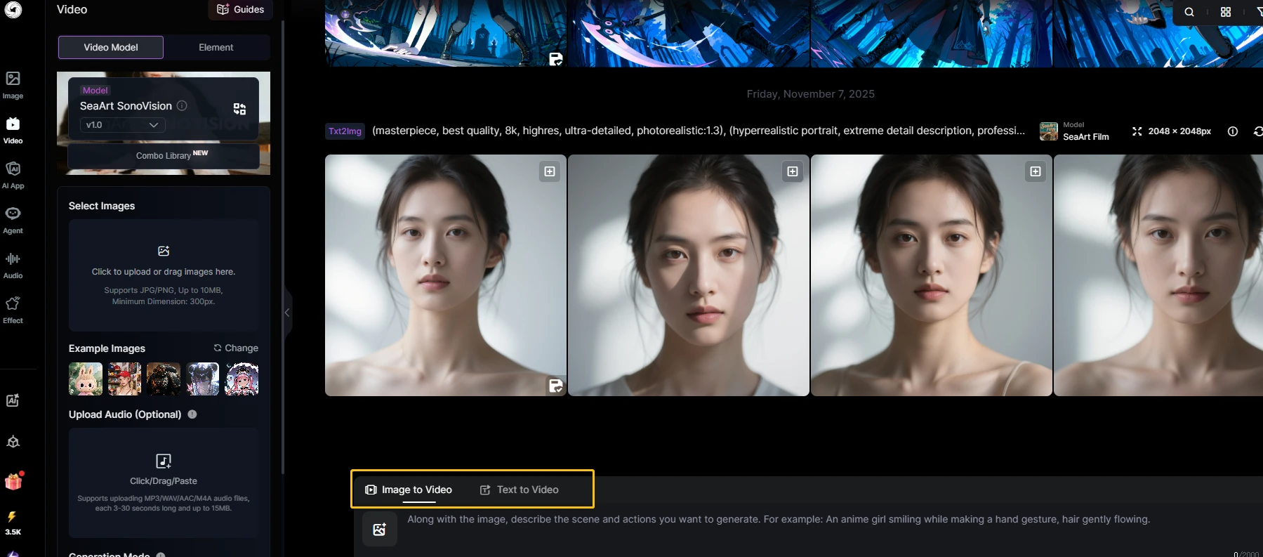Screen dimensions: 1263x557
Task: Open the Audio sidebar icon
Action: click(x=13, y=264)
